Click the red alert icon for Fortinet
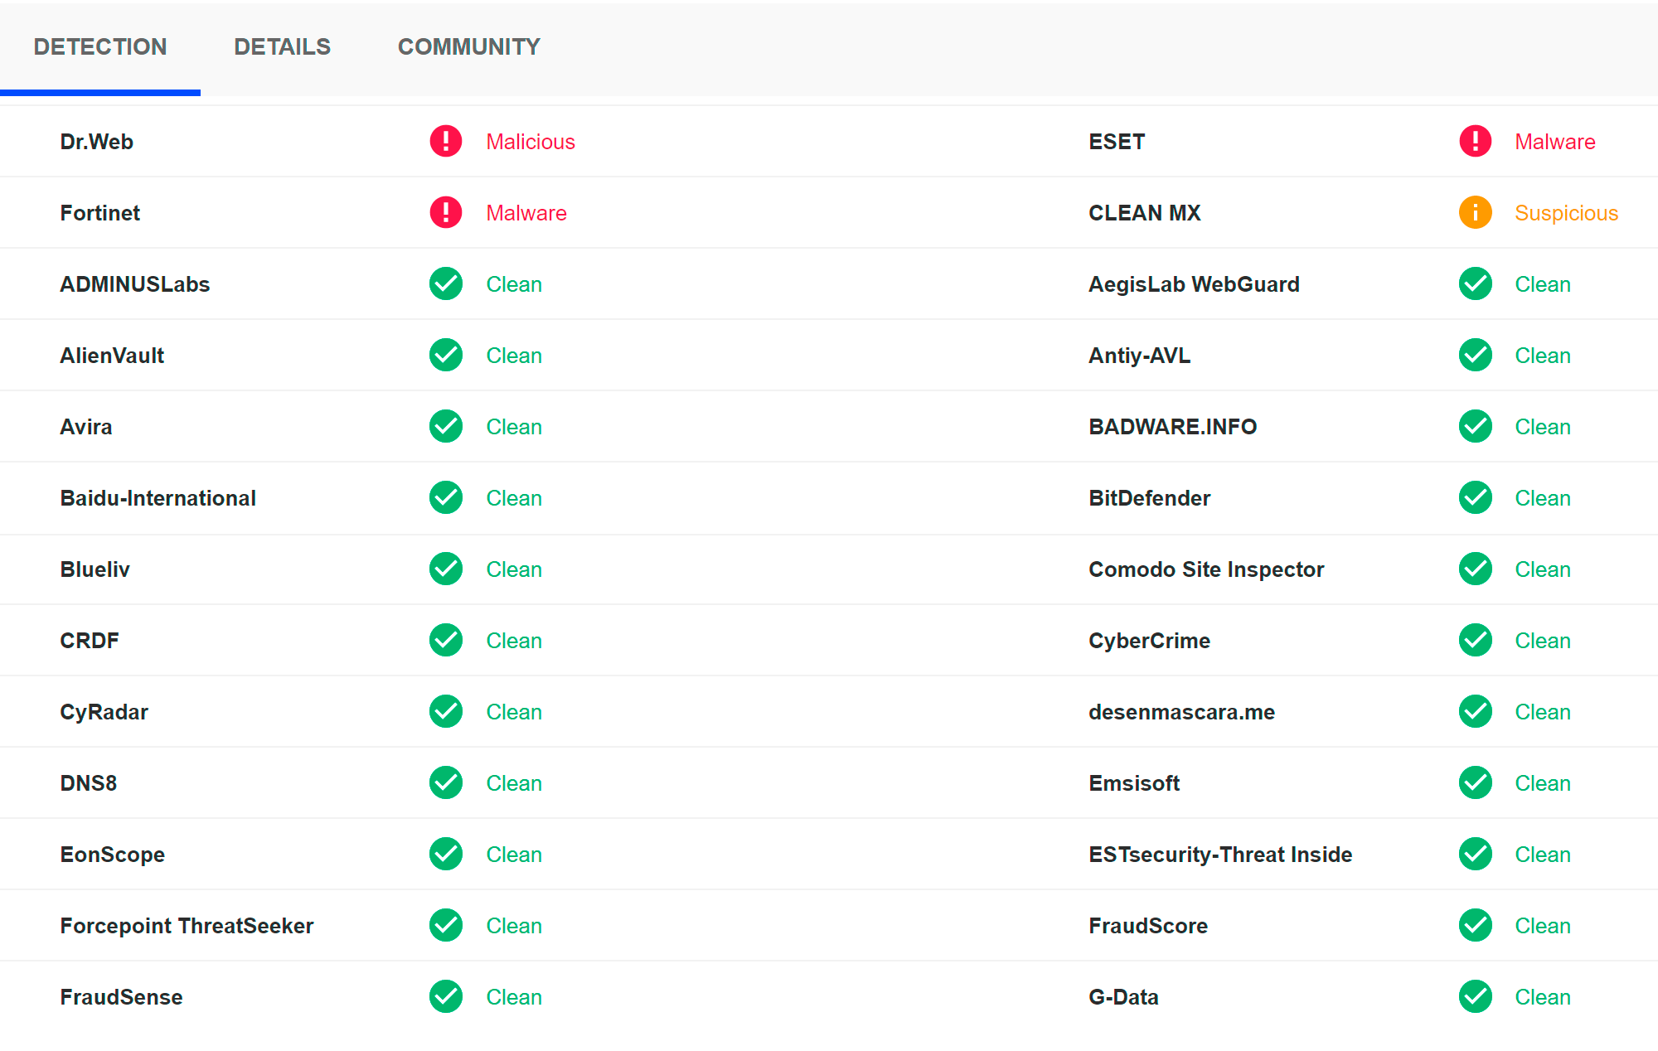 coord(446,213)
